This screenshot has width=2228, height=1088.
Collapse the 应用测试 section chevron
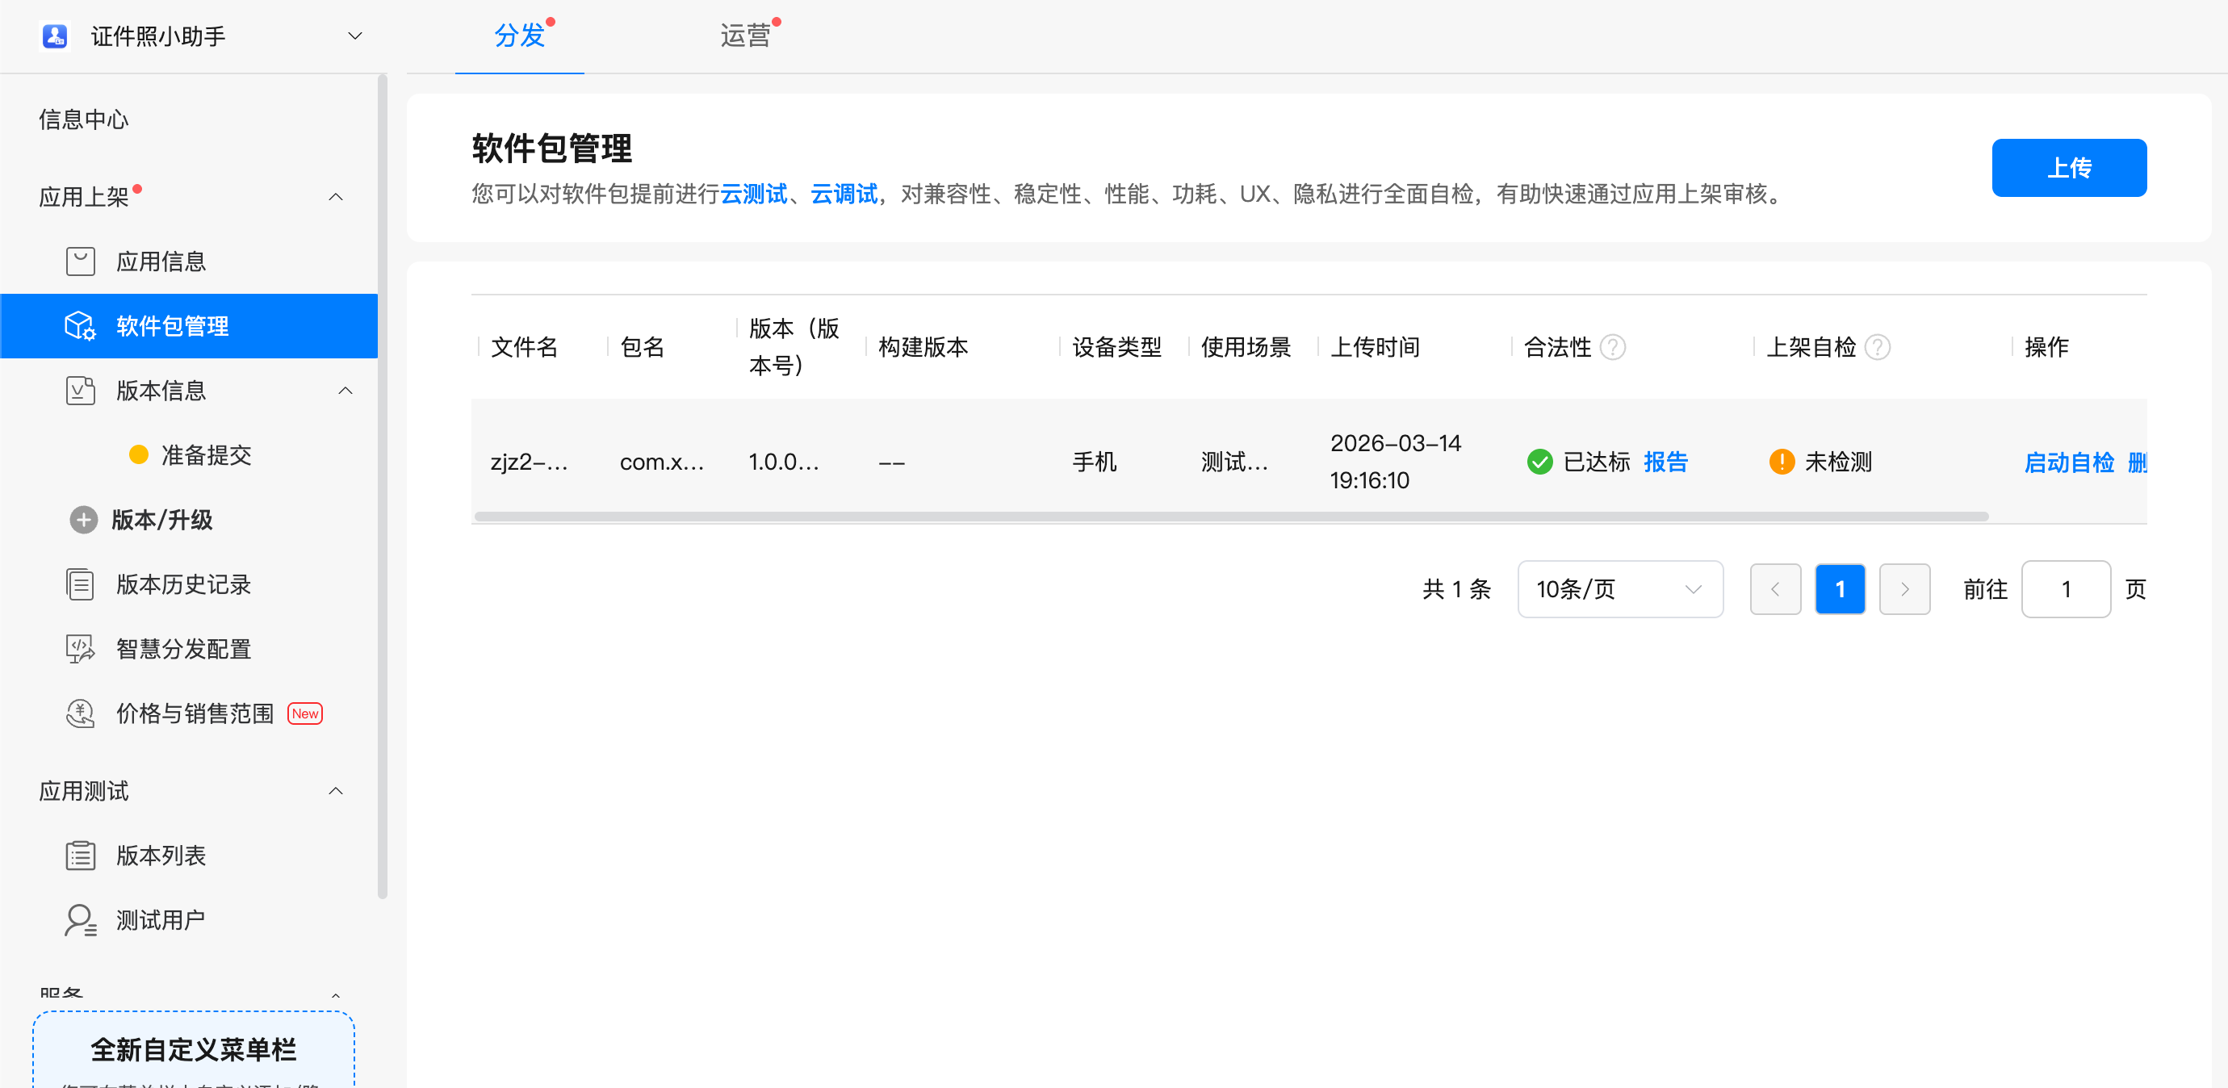(x=336, y=791)
